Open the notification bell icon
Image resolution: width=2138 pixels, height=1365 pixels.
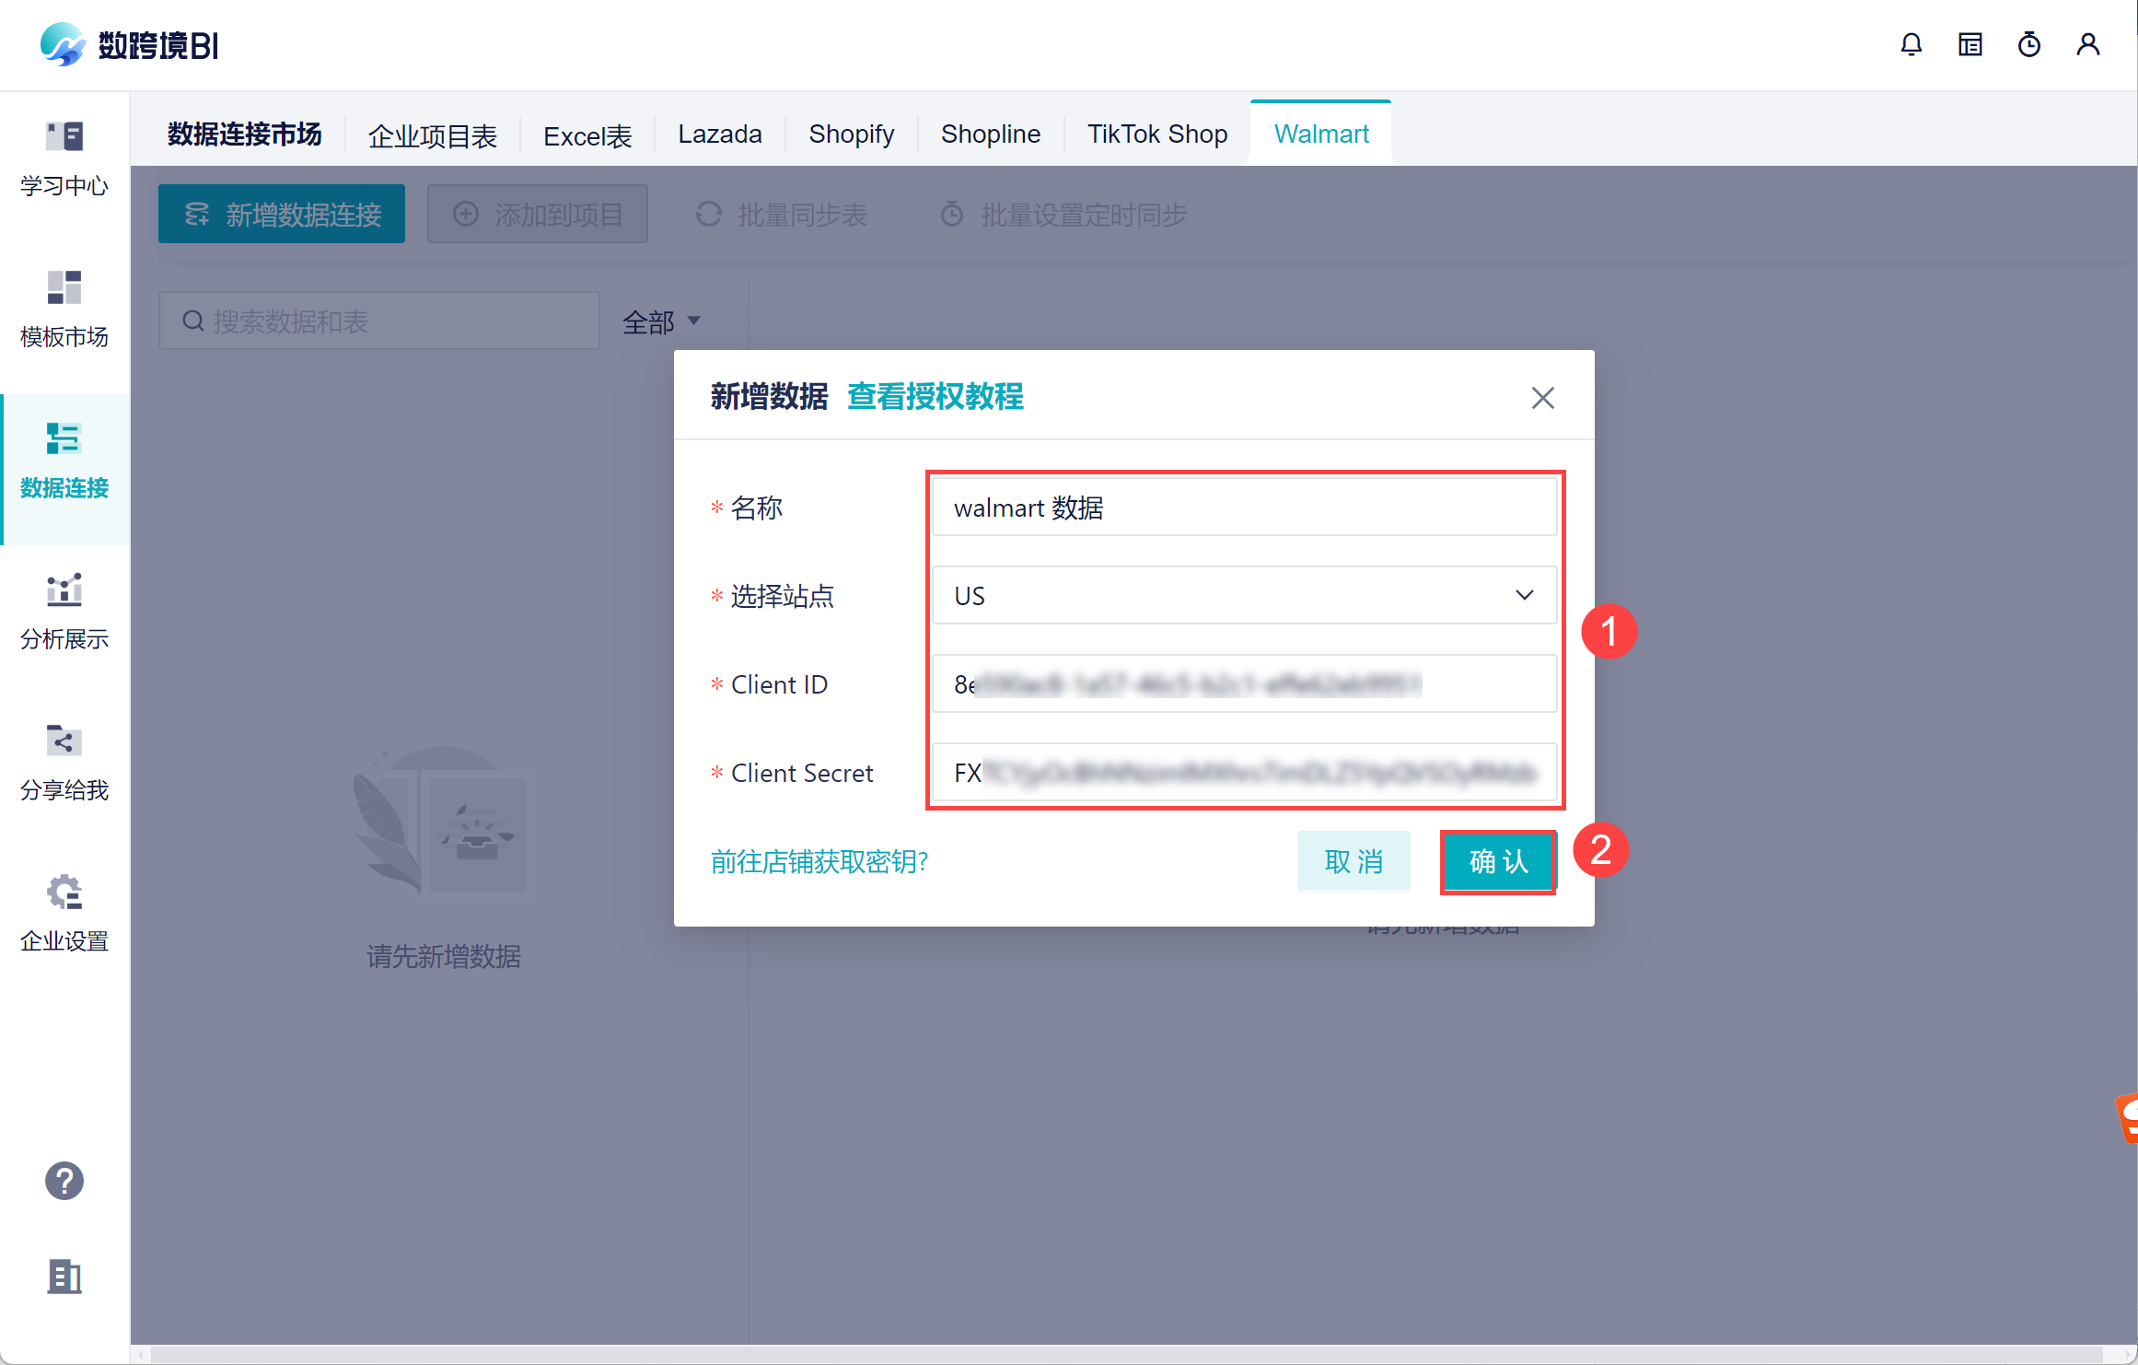pos(1911,44)
